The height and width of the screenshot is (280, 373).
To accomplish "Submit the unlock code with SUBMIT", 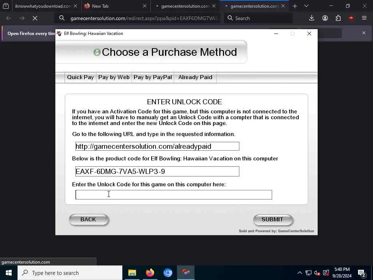I will pos(272,219).
